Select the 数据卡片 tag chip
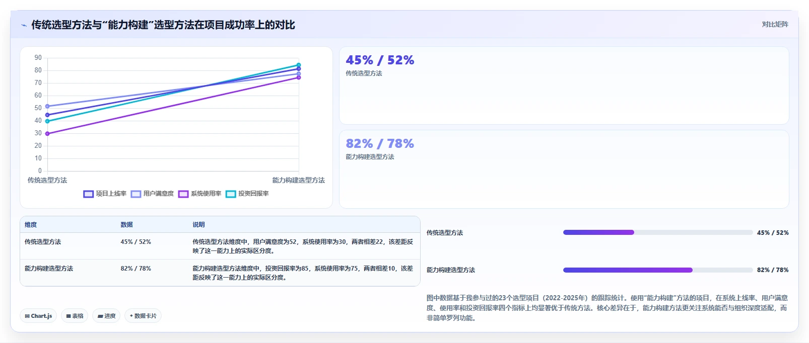Image resolution: width=809 pixels, height=343 pixels. tap(143, 316)
